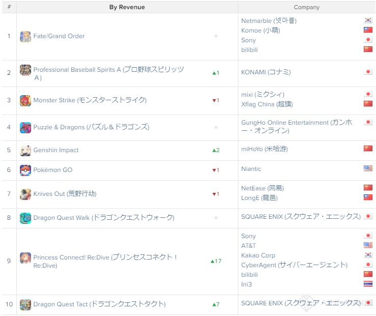
Task: Open SQUARE ENIX link in Dragon Quest Walk row
Action: click(301, 217)
